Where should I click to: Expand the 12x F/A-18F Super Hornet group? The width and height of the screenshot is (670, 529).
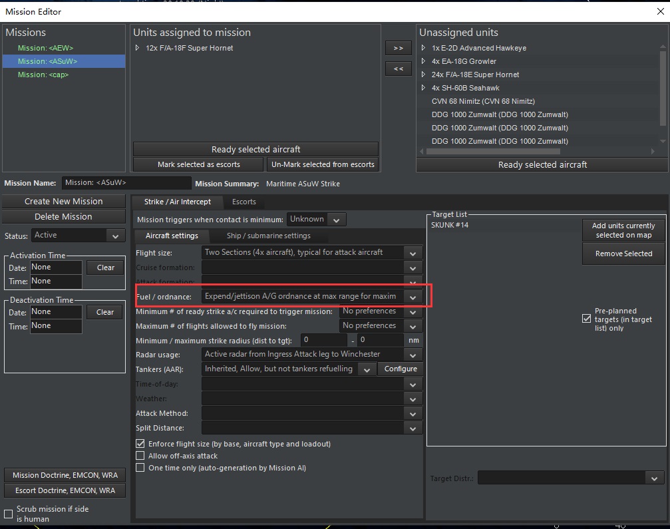point(137,48)
